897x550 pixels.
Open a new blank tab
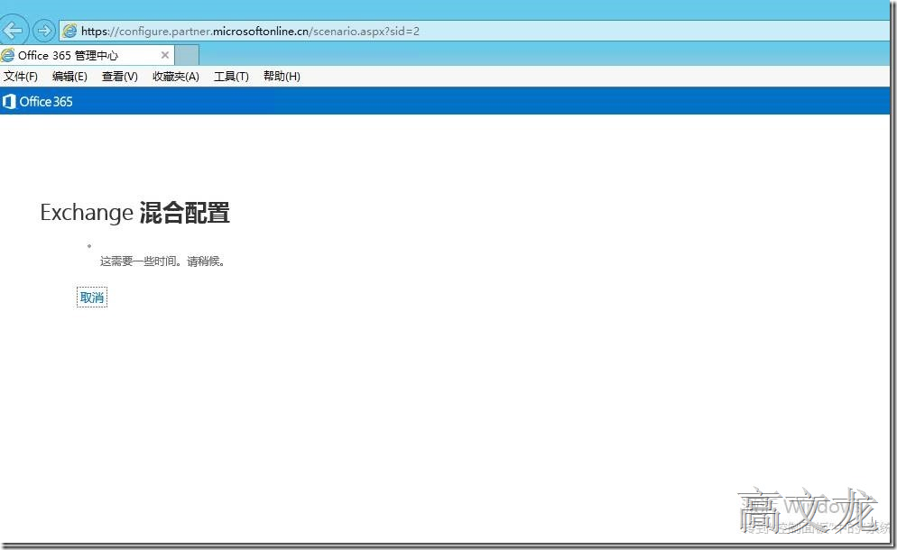coord(187,56)
